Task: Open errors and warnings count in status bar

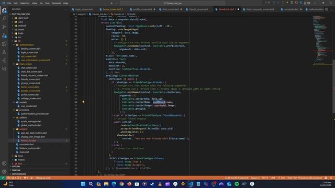Action: (14, 178)
